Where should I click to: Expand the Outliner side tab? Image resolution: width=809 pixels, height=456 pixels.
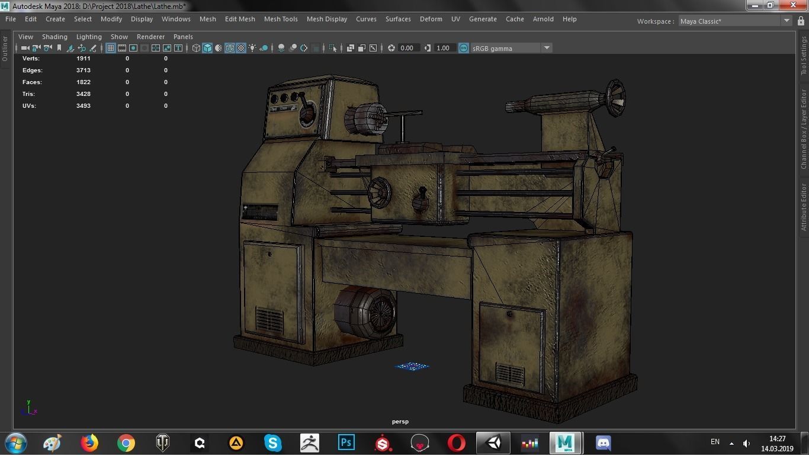pos(5,49)
